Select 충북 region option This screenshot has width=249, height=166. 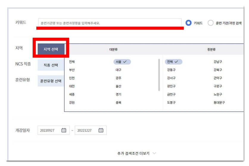[x=119, y=102]
